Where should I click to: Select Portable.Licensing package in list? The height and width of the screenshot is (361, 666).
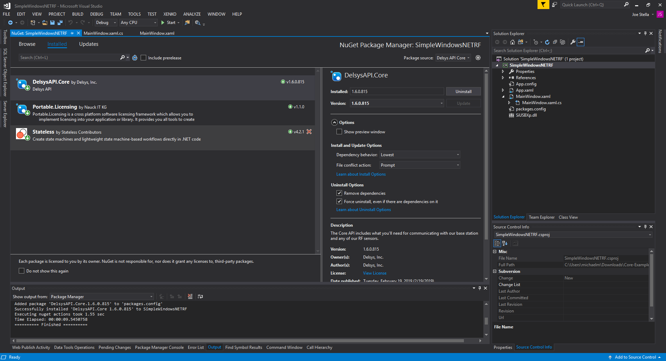(x=163, y=113)
